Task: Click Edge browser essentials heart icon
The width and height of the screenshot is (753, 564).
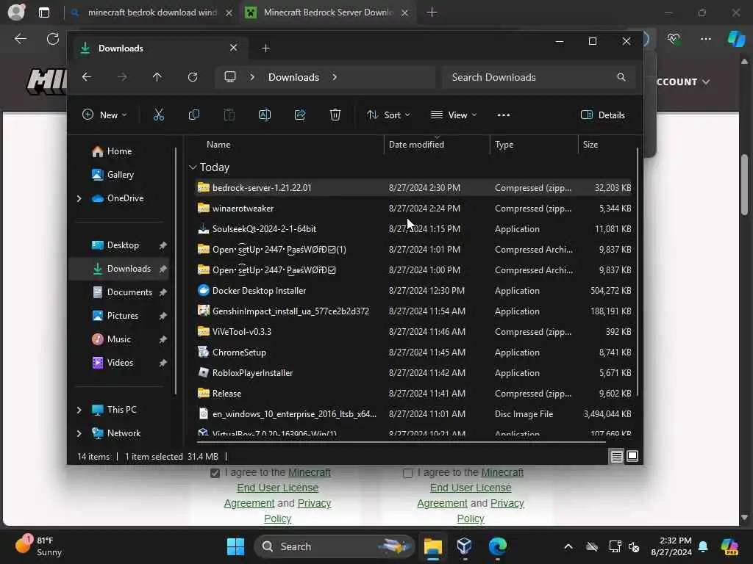Action: click(674, 39)
